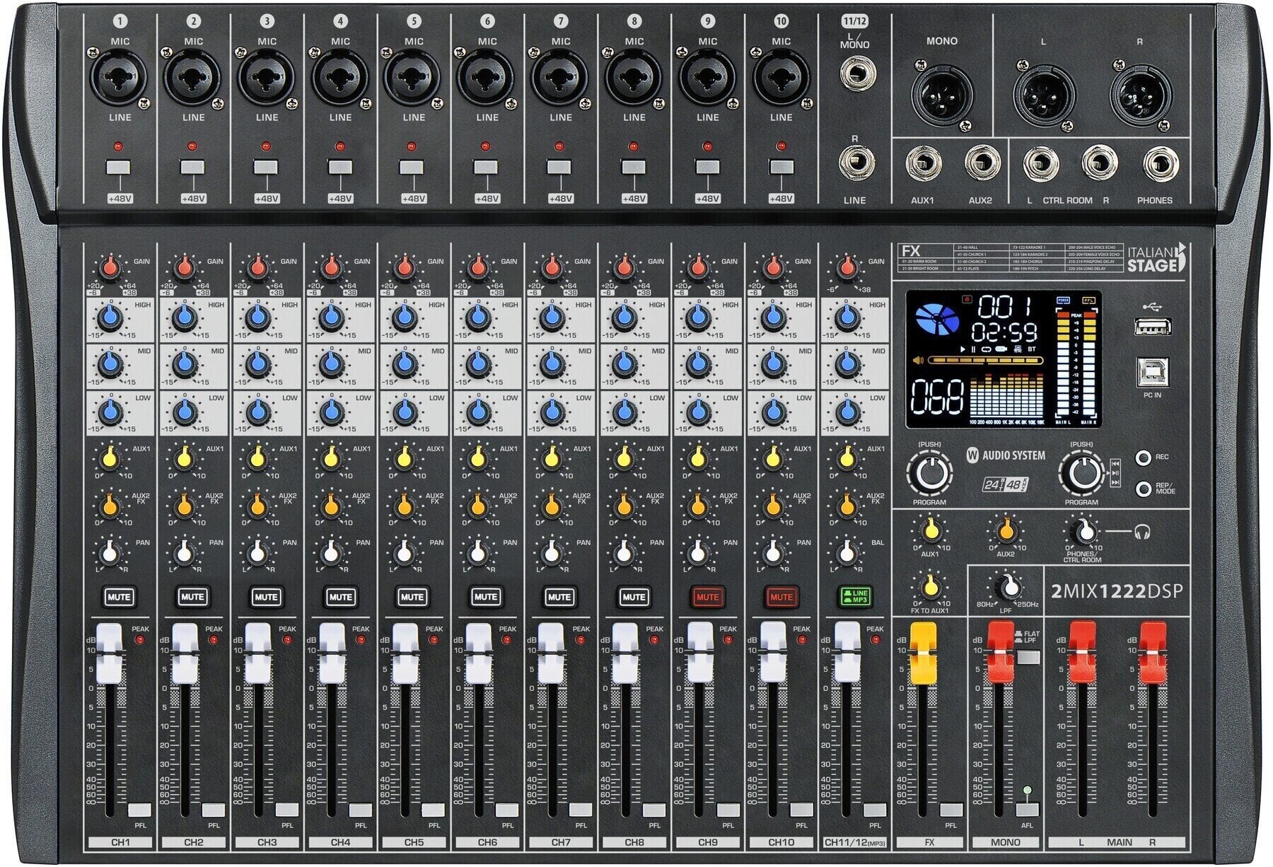Push the right PROGRAM encoder beside the REC button
This screenshot has height=867, width=1273.
click(x=1082, y=474)
